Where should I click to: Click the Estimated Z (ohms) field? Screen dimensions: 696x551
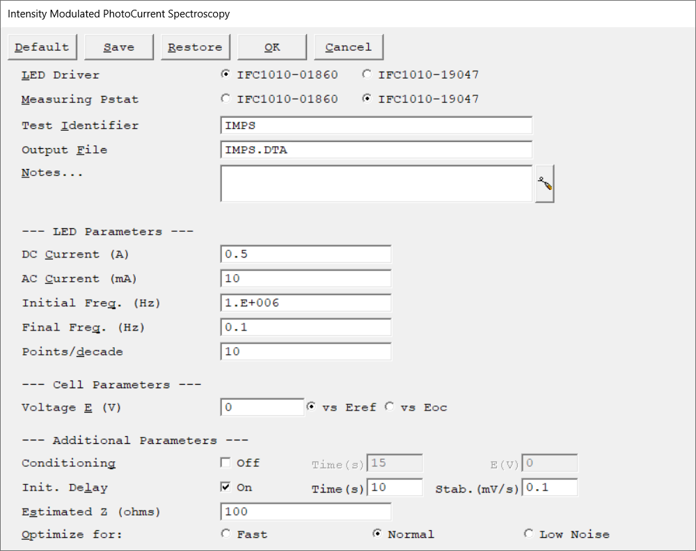coord(306,511)
